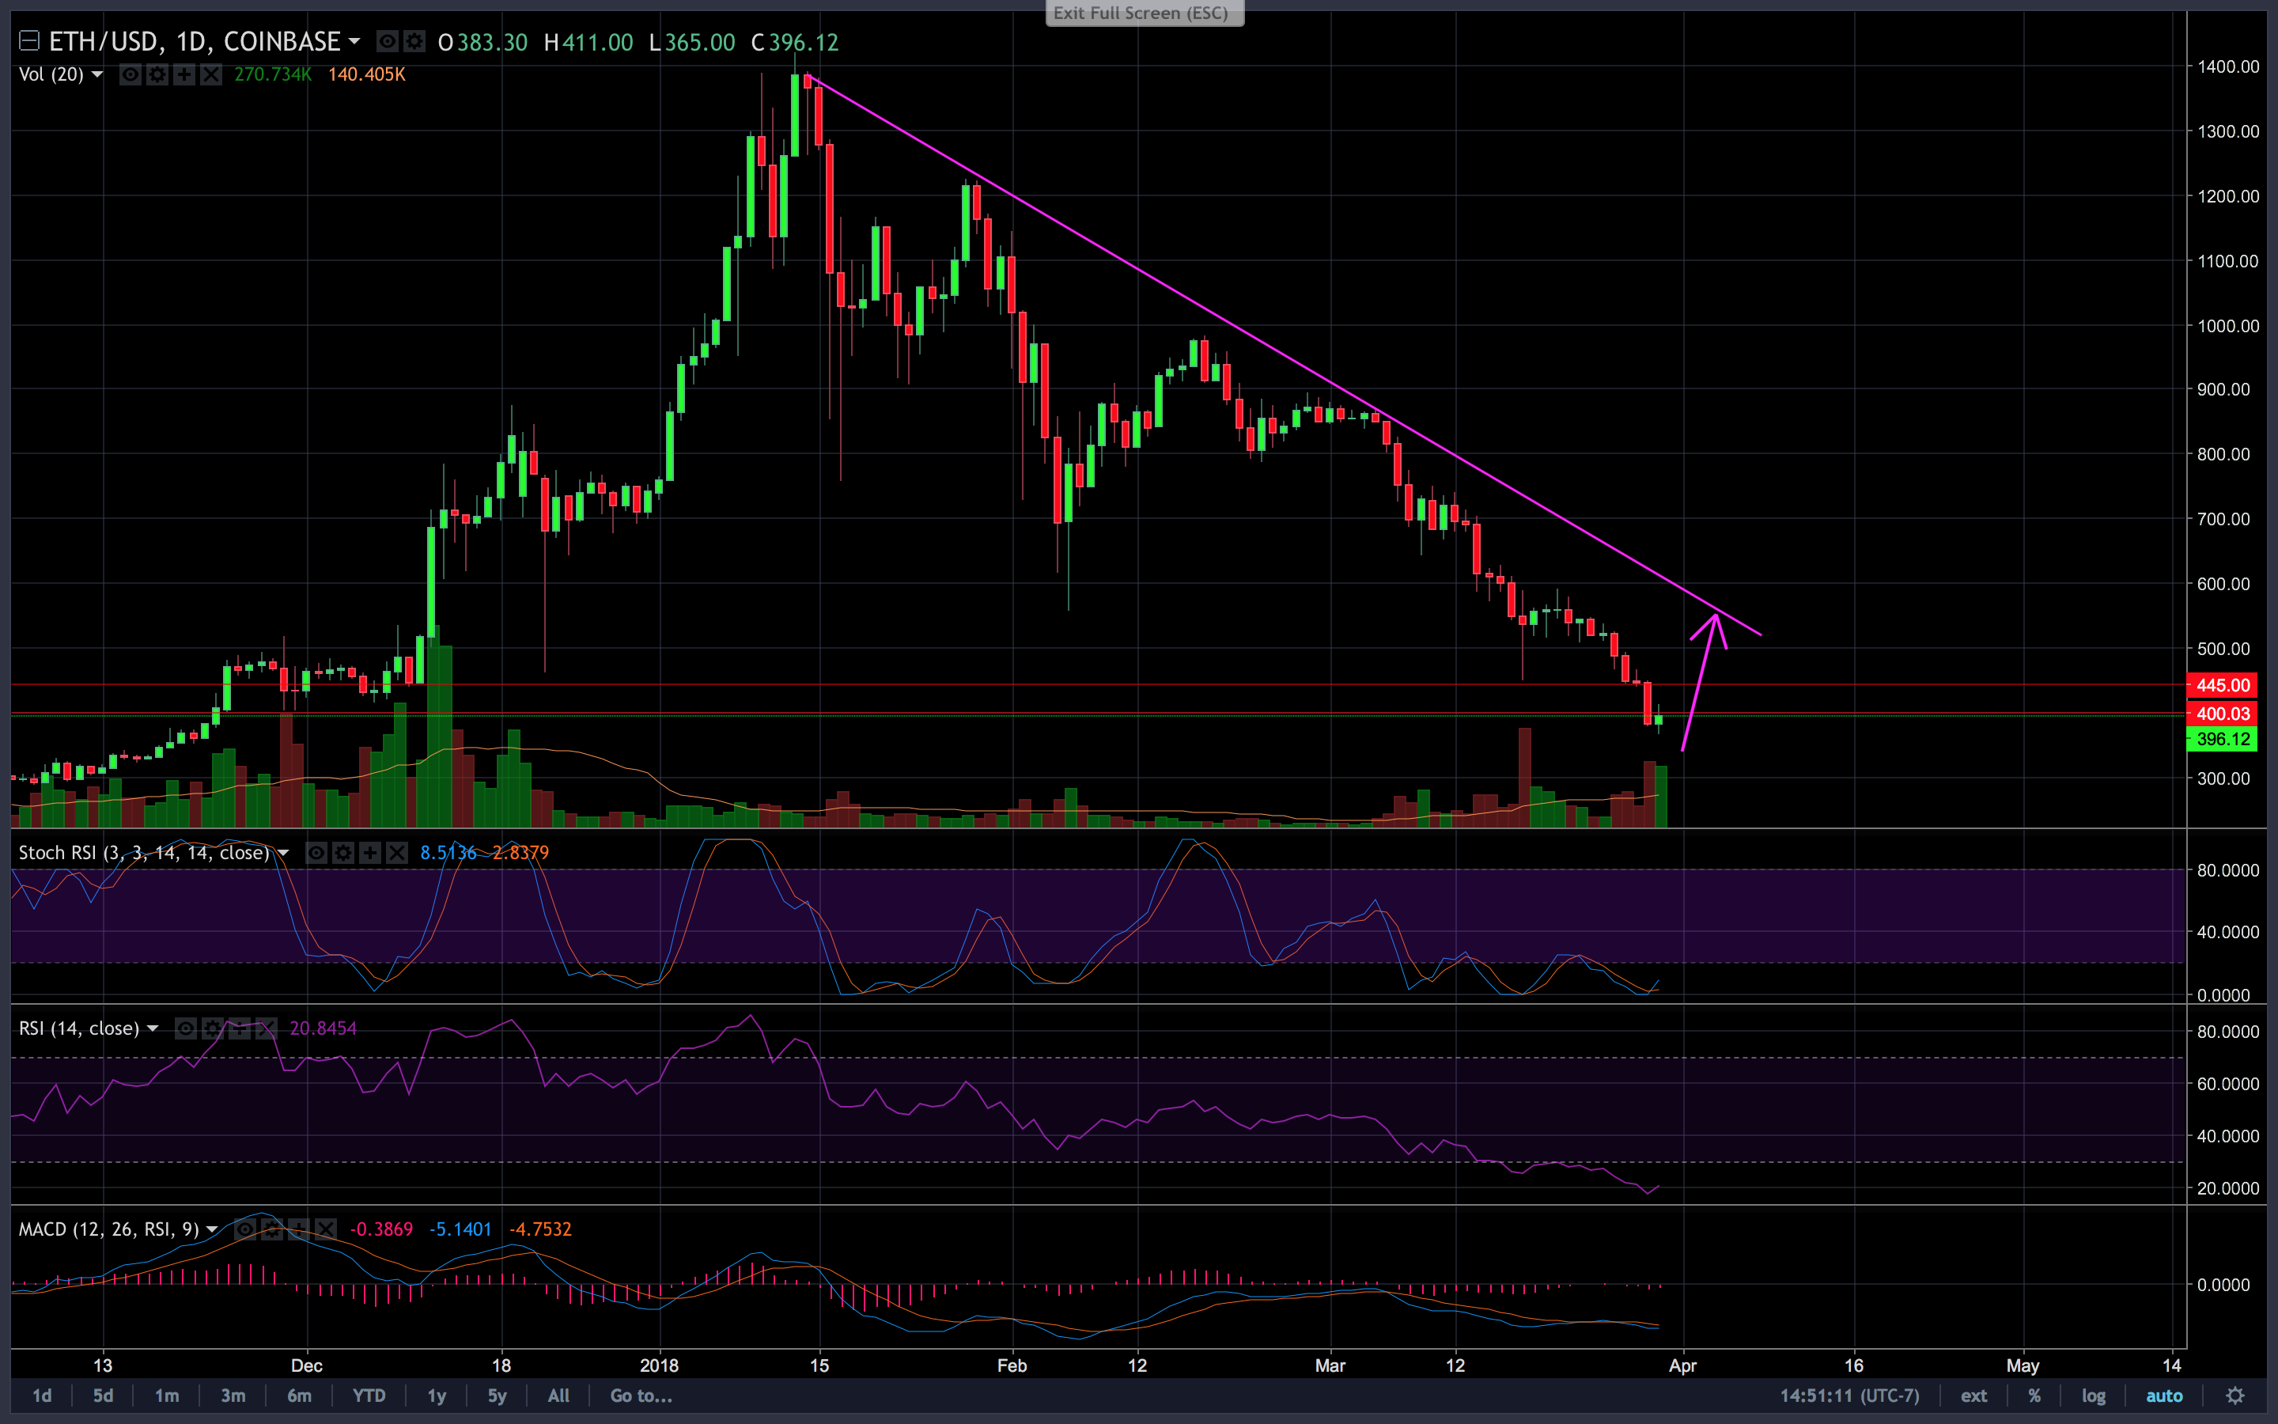
Task: Toggle the log scale option
Action: pyautogui.click(x=2094, y=1396)
